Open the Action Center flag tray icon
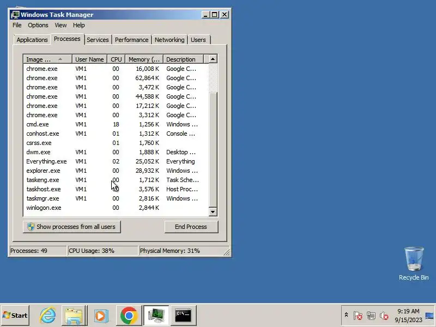The height and width of the screenshot is (327, 436). pos(358,316)
